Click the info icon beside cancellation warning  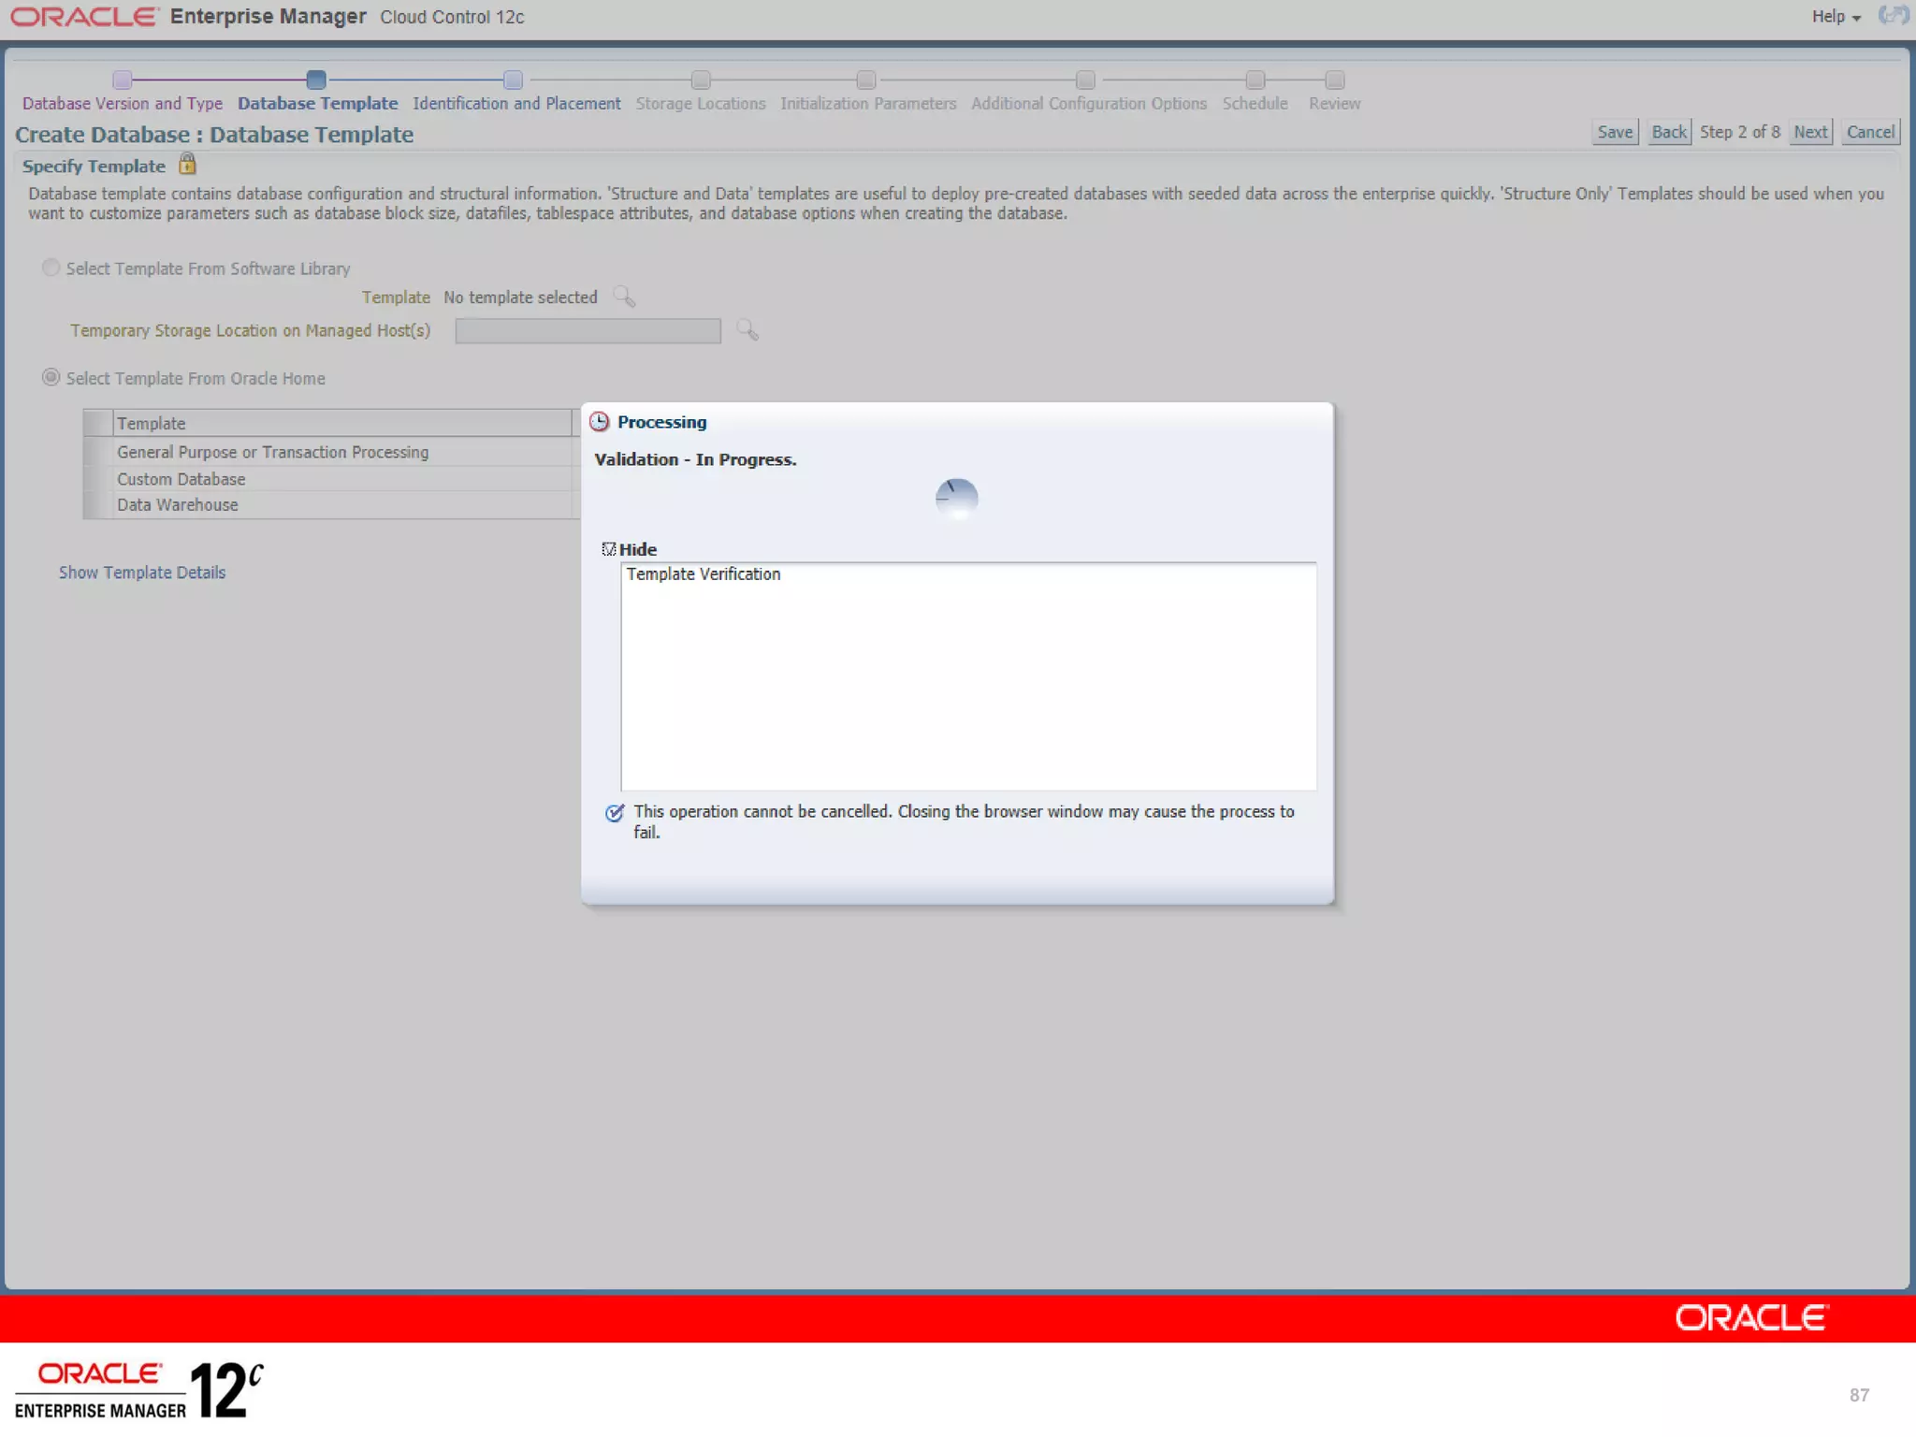[x=614, y=812]
